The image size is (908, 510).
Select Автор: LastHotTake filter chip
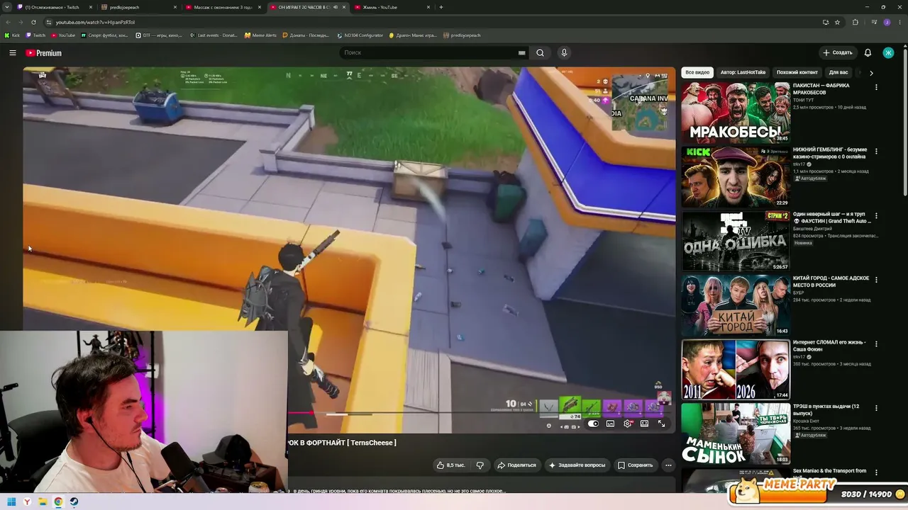pyautogui.click(x=743, y=72)
